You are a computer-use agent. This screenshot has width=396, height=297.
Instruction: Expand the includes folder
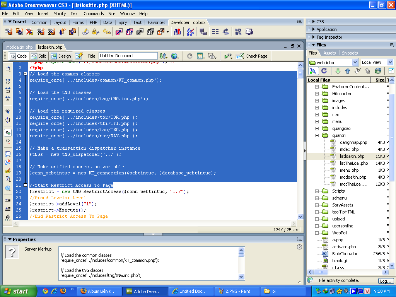[317, 108]
